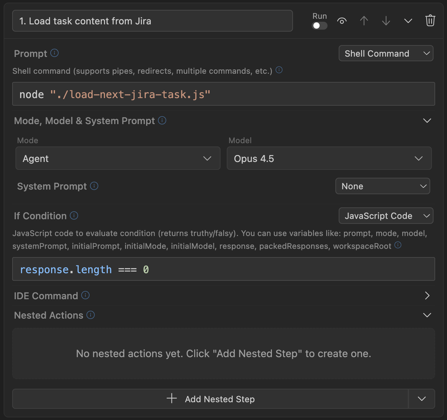Toggle the Run switch
The width and height of the screenshot is (447, 420).
[319, 26]
